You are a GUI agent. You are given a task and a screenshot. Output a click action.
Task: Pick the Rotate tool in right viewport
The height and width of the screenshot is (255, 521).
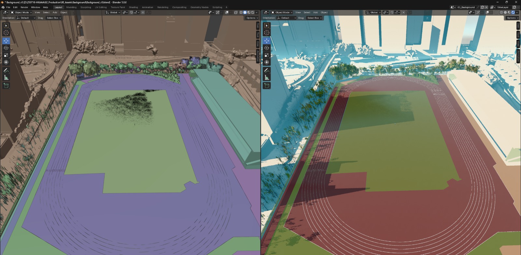[x=267, y=48]
